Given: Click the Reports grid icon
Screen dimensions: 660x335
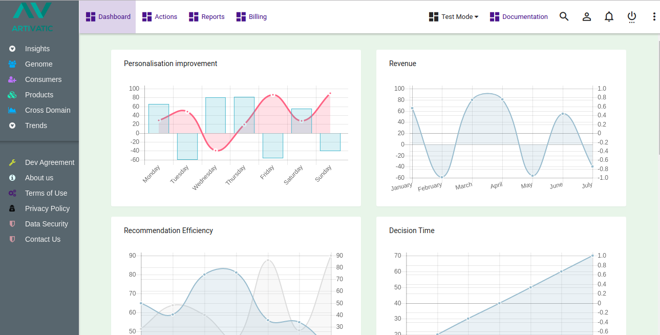Looking at the screenshot, I should click(194, 17).
